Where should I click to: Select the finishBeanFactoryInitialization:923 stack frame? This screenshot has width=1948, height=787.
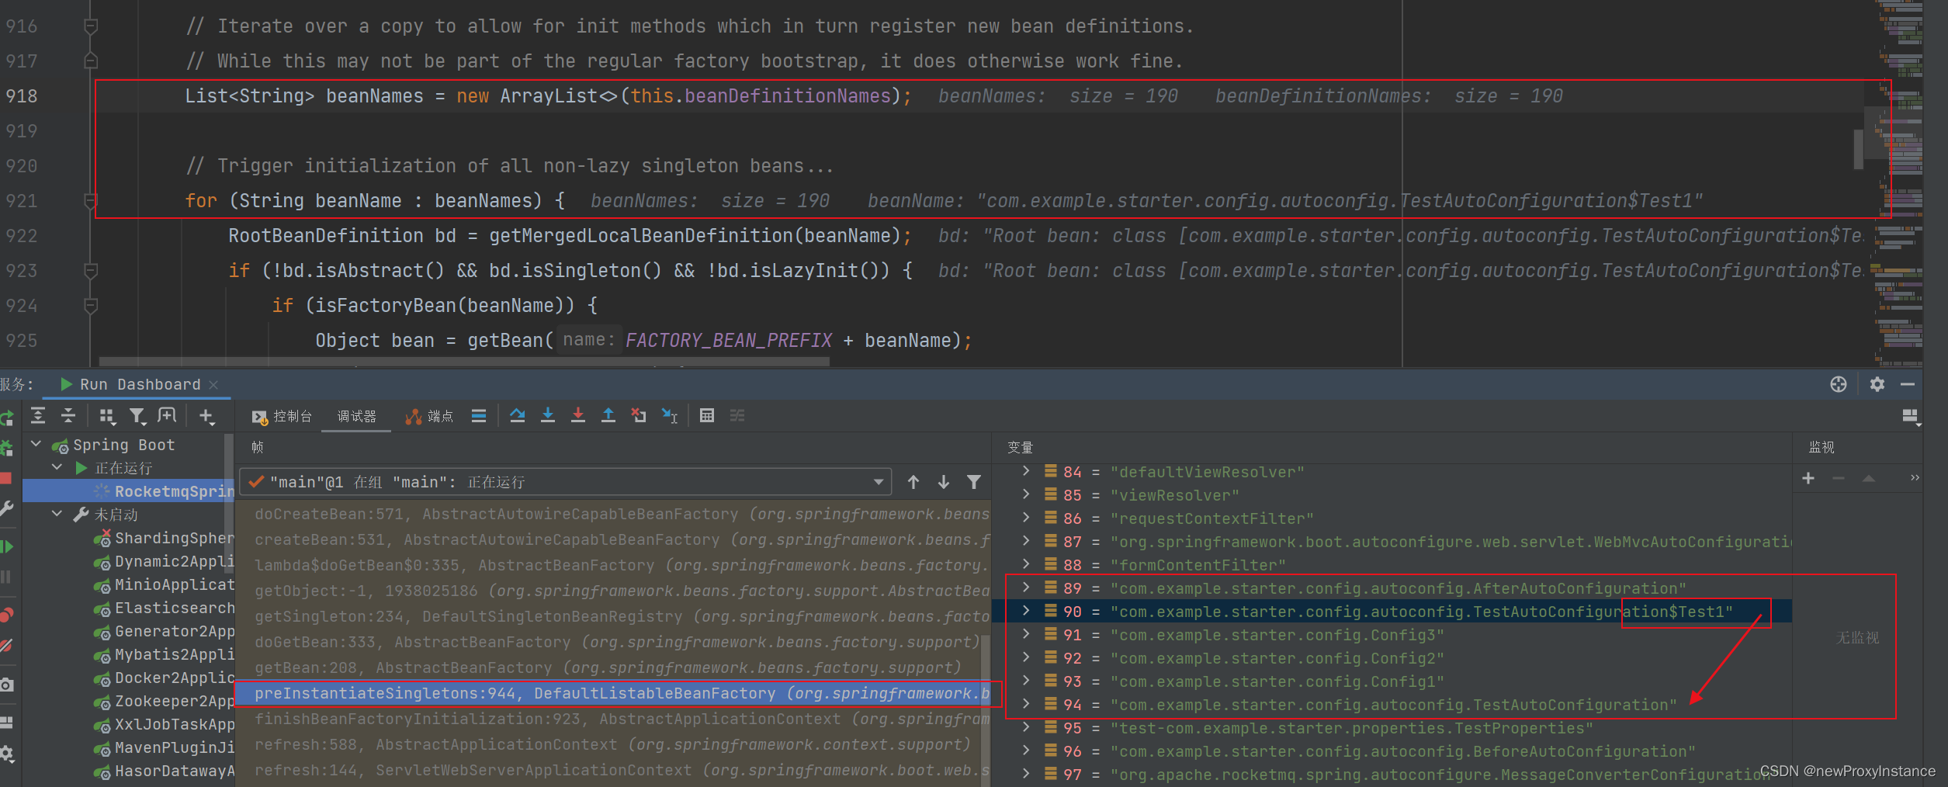coord(613,719)
